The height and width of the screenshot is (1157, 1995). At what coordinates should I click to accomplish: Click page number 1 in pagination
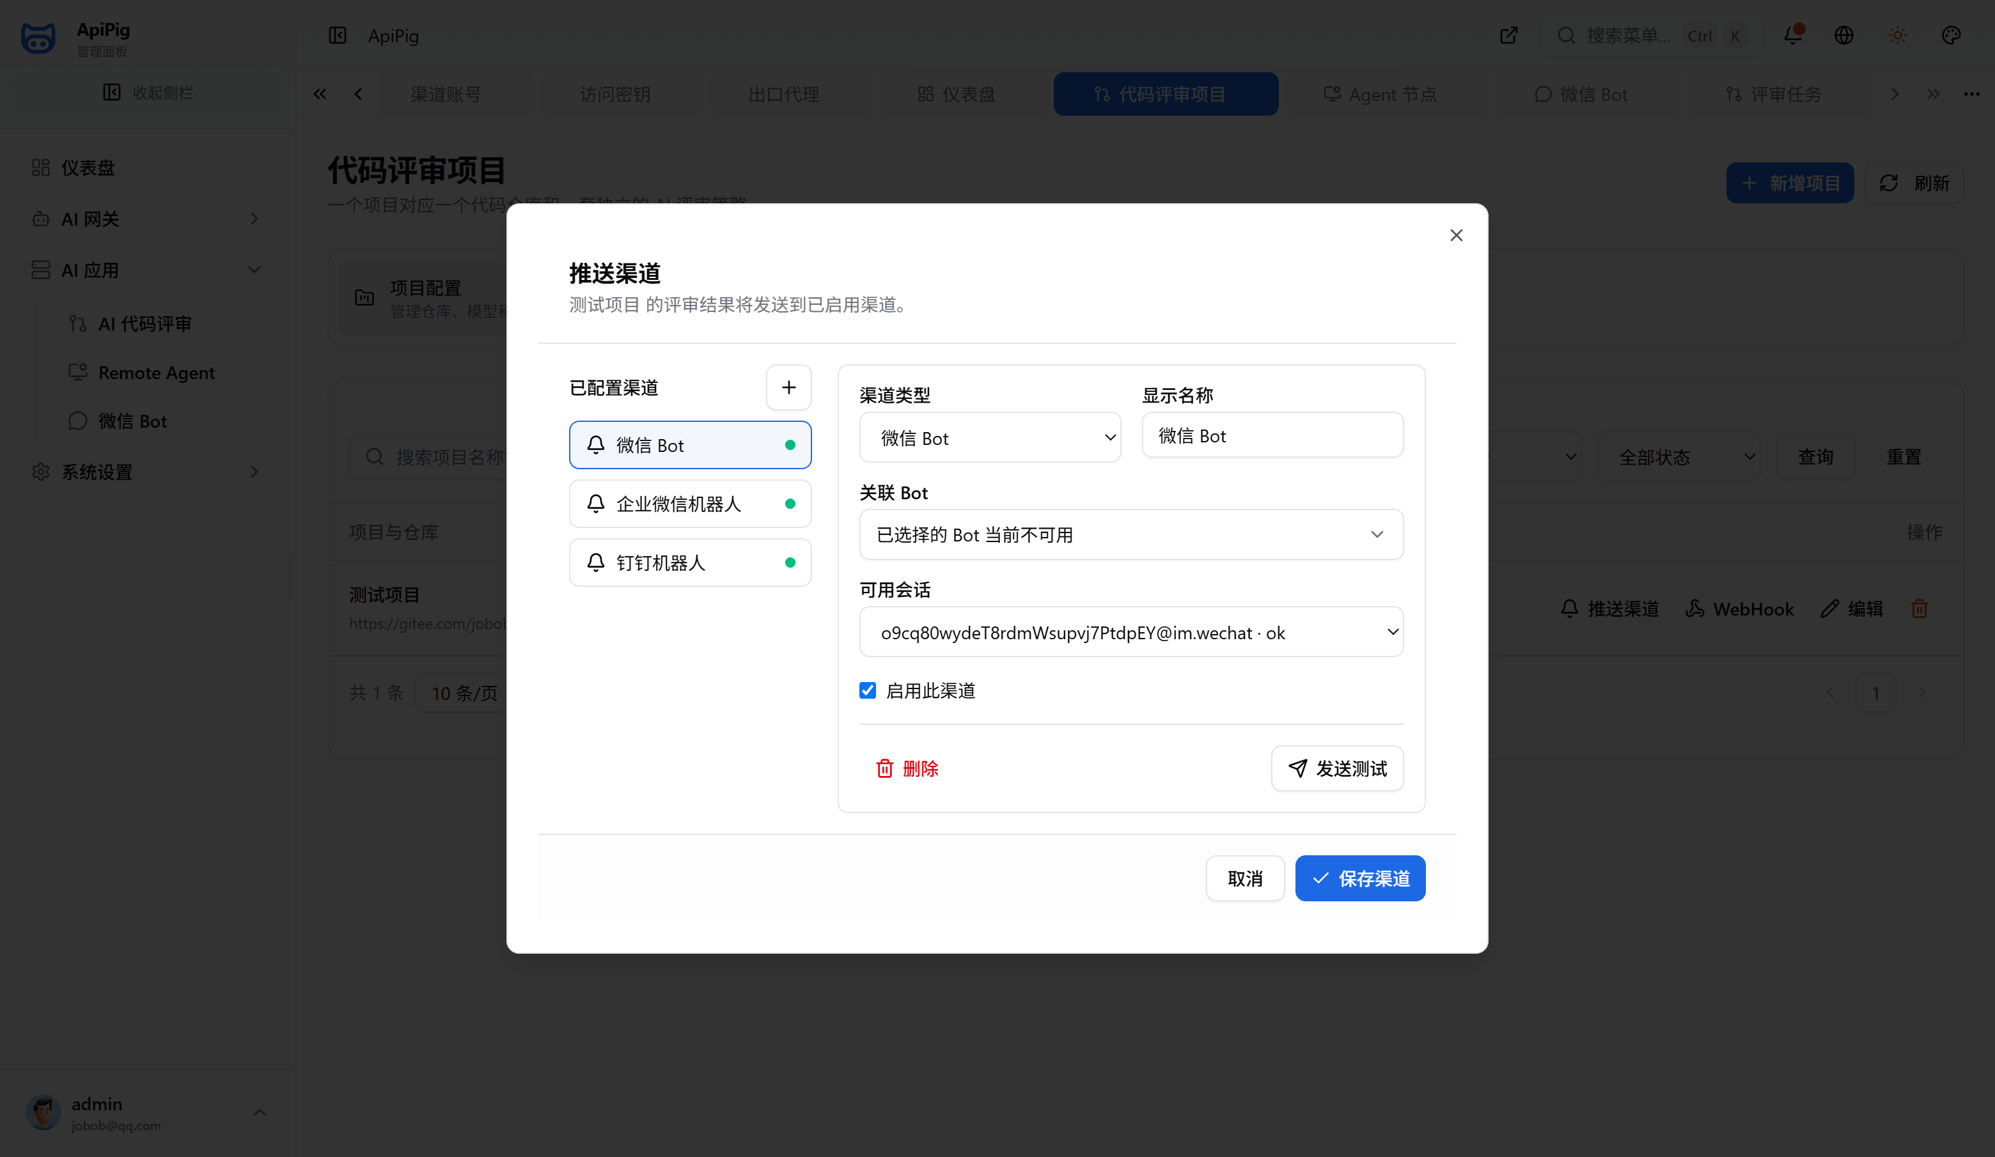tap(1875, 692)
